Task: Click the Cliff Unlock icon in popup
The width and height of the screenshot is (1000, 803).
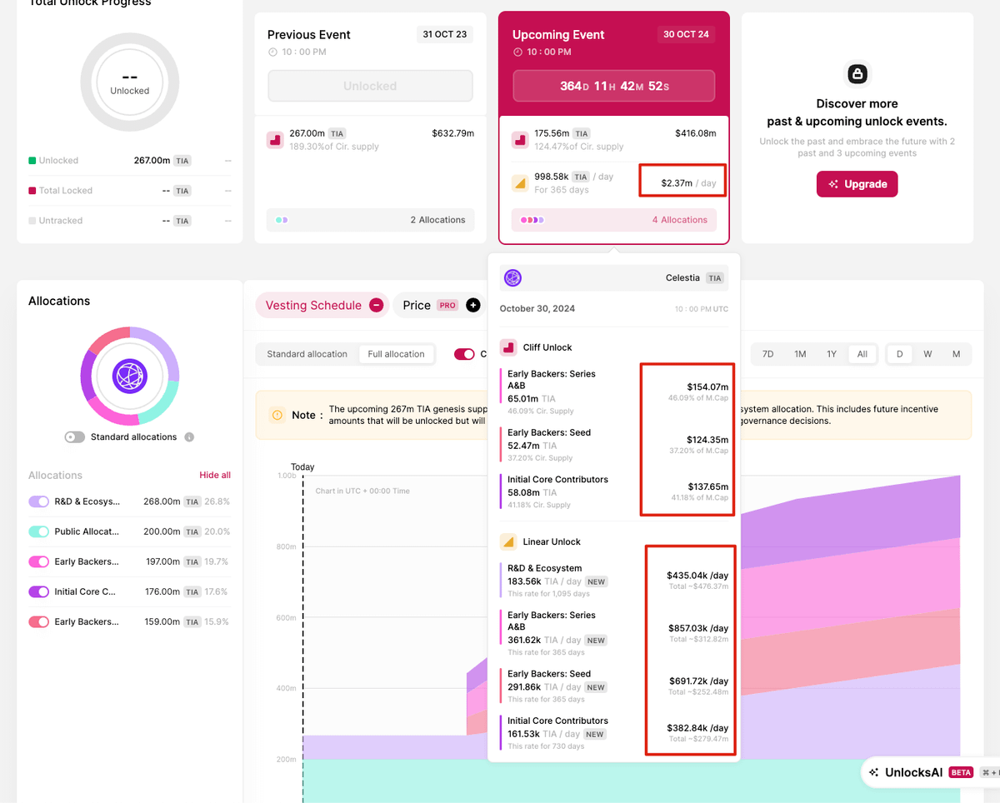Action: [x=508, y=347]
